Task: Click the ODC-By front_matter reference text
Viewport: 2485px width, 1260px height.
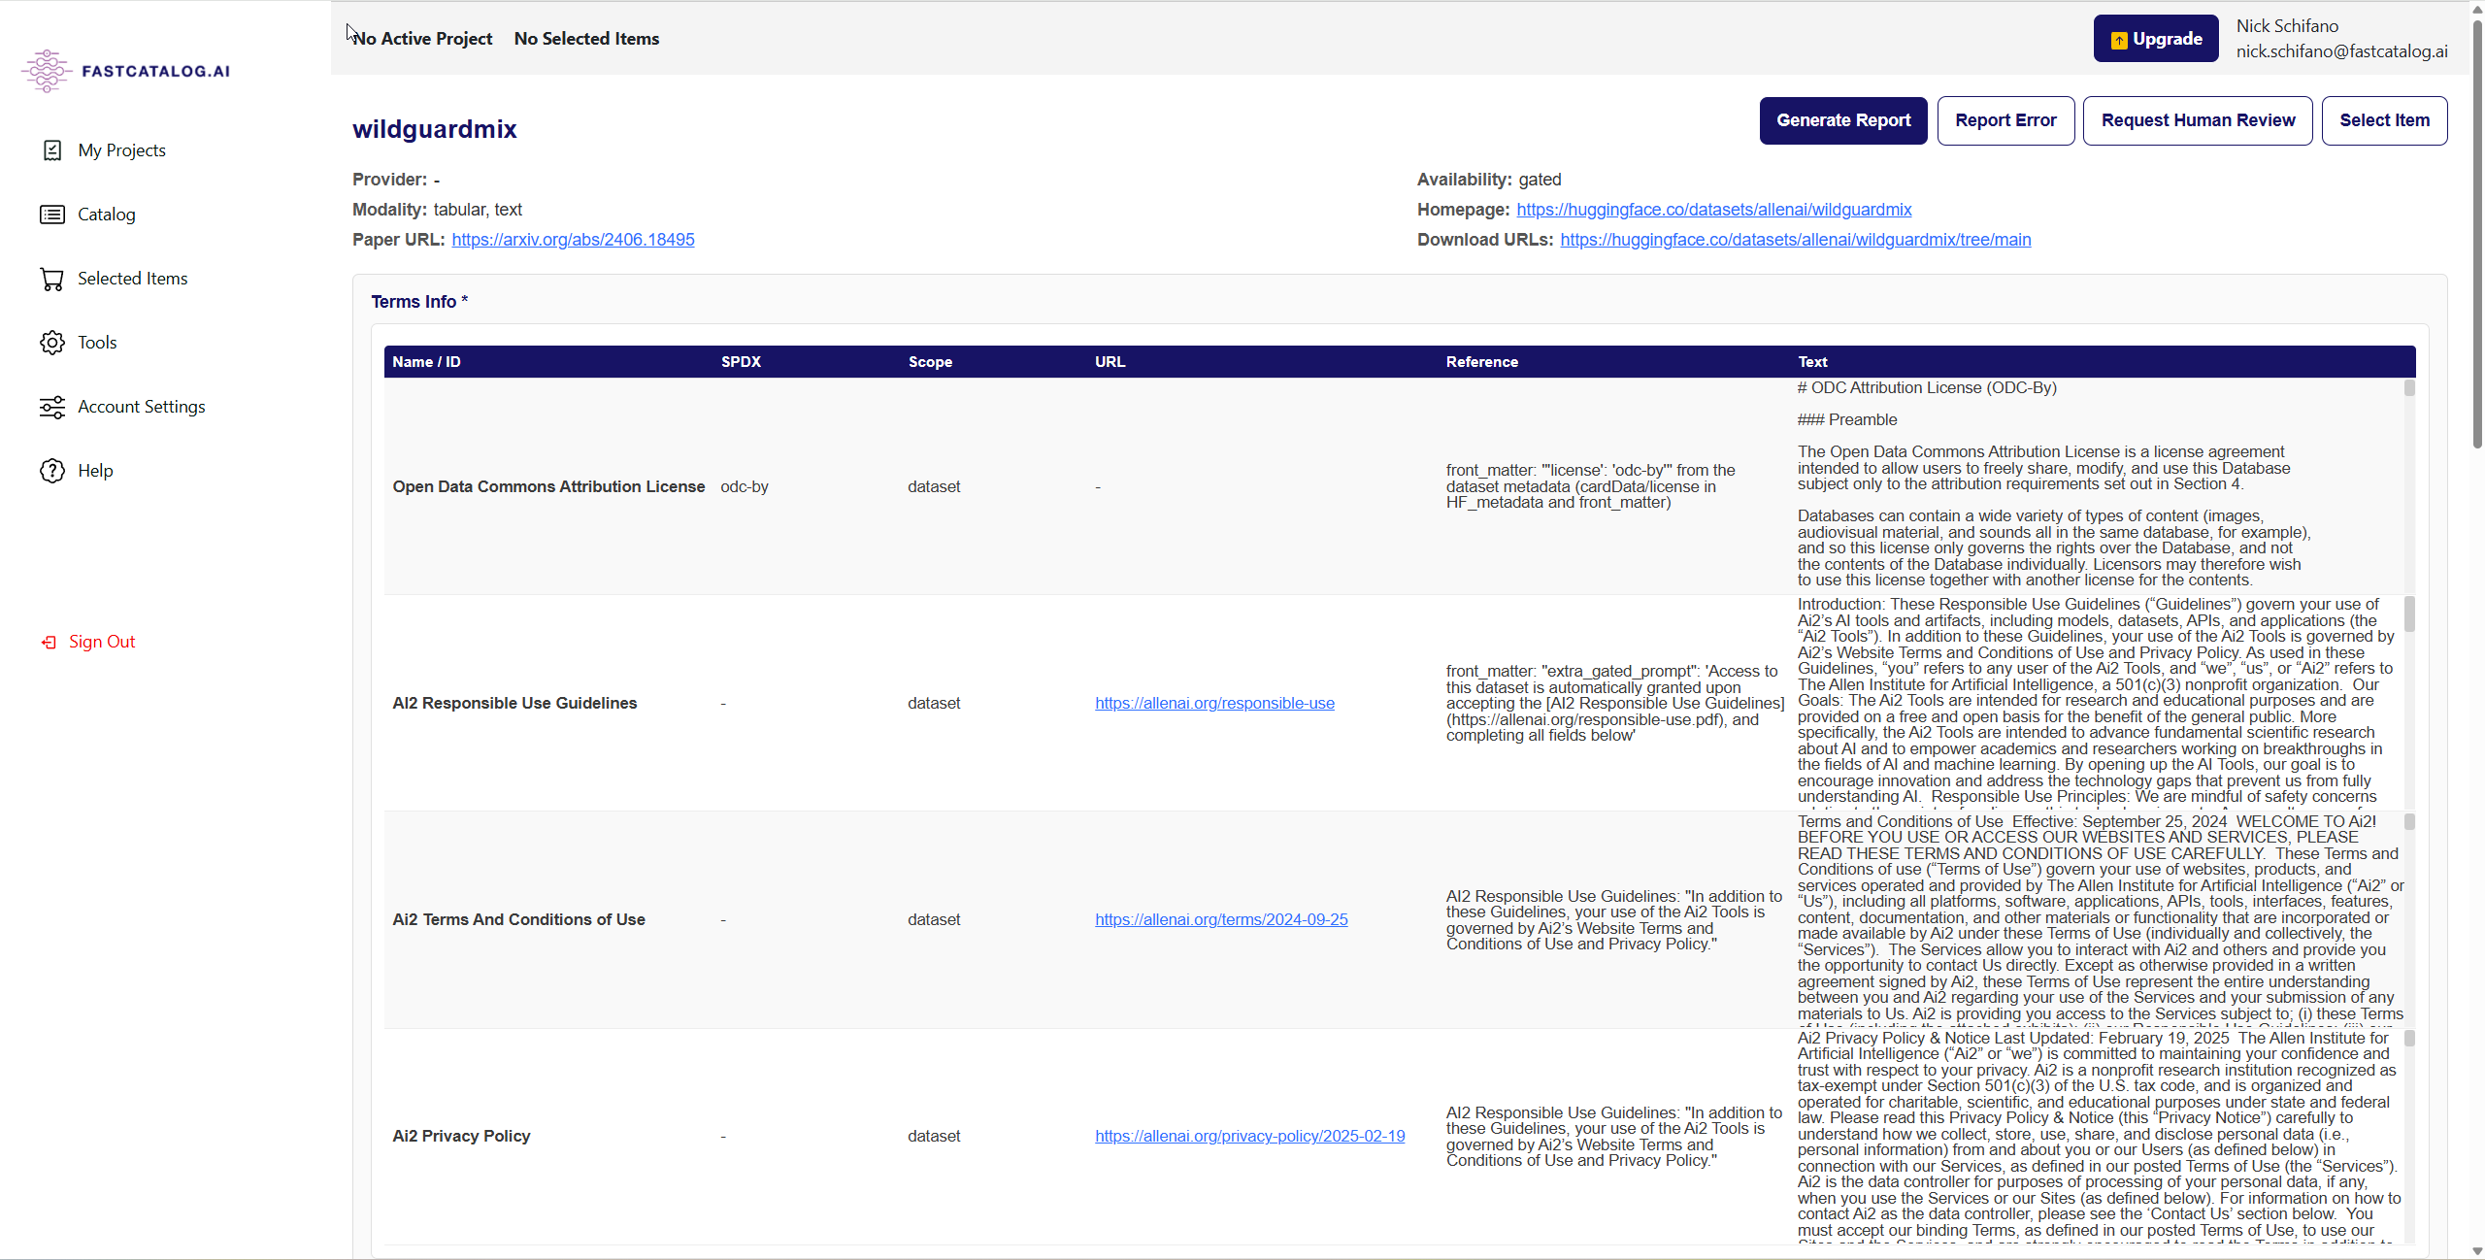Action: coord(1591,486)
